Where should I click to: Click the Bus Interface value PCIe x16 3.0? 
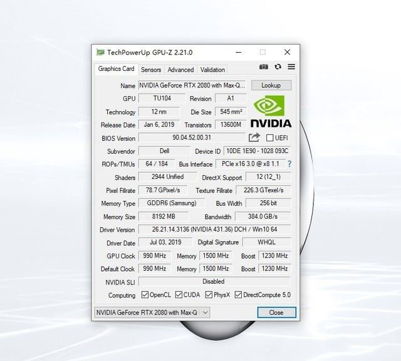click(251, 164)
